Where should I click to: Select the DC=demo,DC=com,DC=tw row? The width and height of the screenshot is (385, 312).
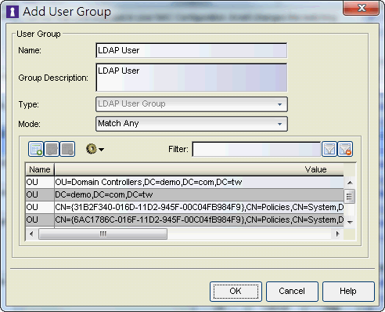185,194
